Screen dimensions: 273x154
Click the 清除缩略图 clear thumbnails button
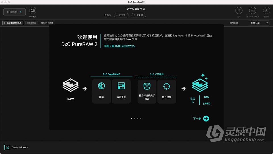click(x=32, y=23)
